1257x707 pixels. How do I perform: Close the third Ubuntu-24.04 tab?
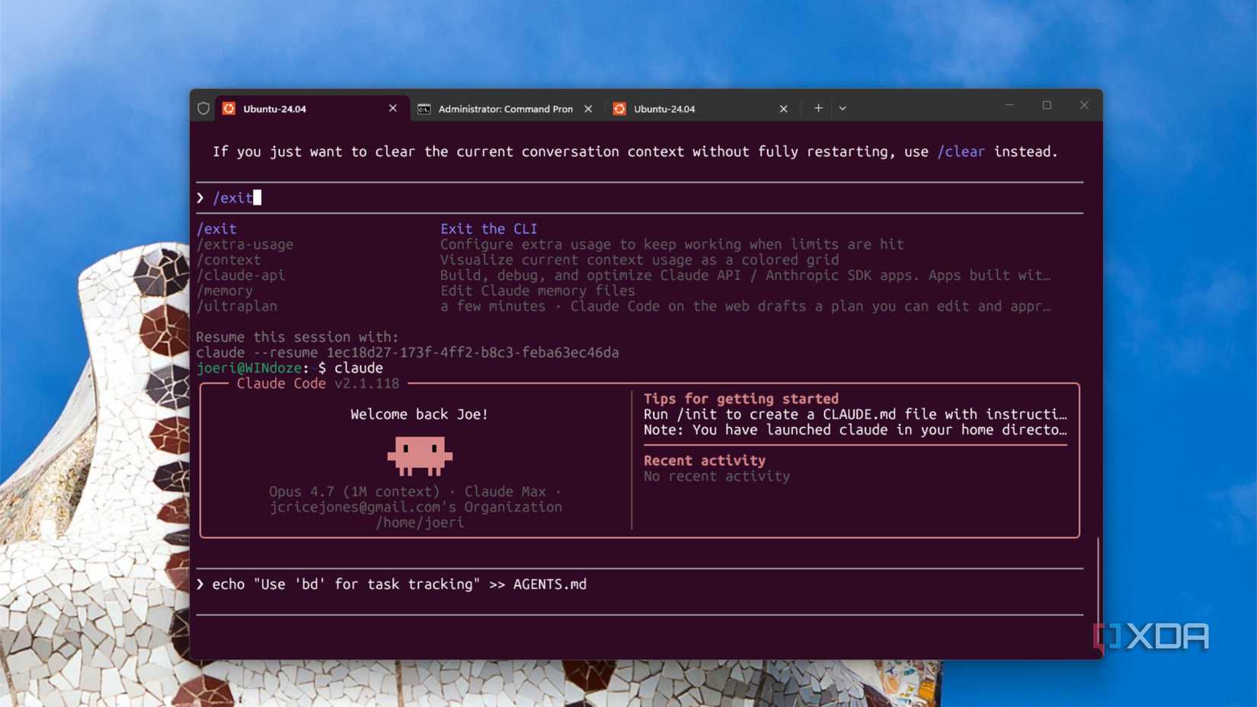[783, 109]
